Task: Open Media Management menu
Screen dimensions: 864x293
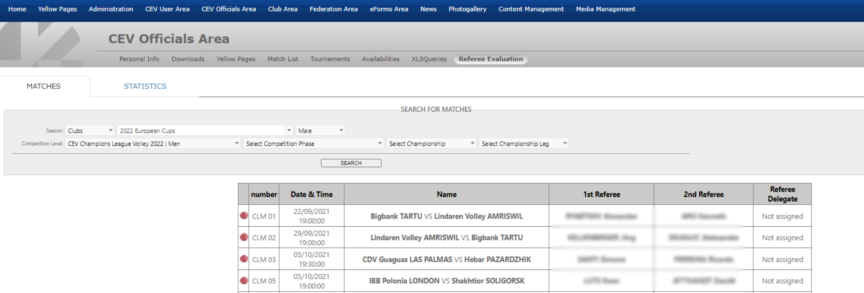Action: 605,9
